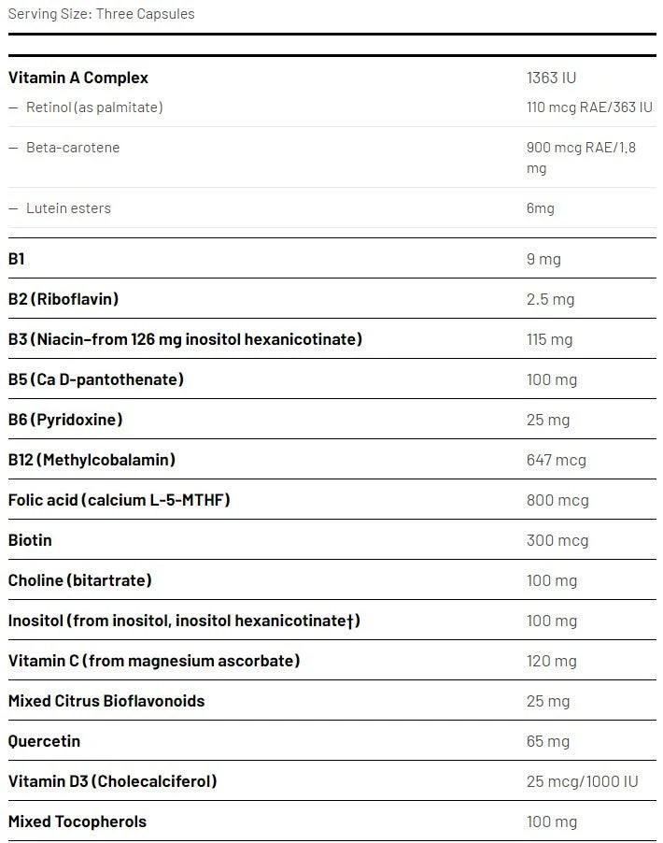Select the Lutein esters entry
The image size is (663, 843).
(332, 208)
